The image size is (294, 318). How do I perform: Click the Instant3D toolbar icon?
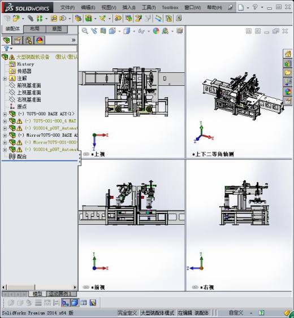[x=158, y=19]
